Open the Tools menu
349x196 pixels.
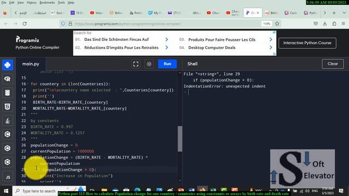(x=61, y=3)
